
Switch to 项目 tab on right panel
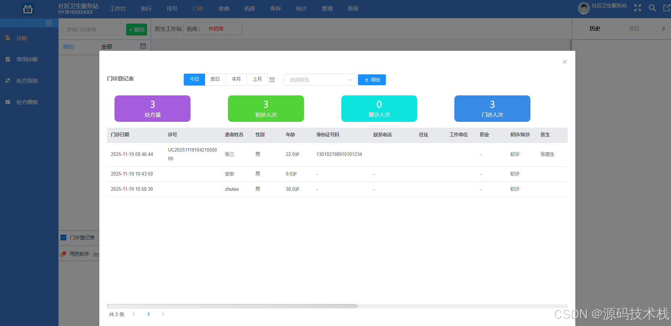(634, 29)
